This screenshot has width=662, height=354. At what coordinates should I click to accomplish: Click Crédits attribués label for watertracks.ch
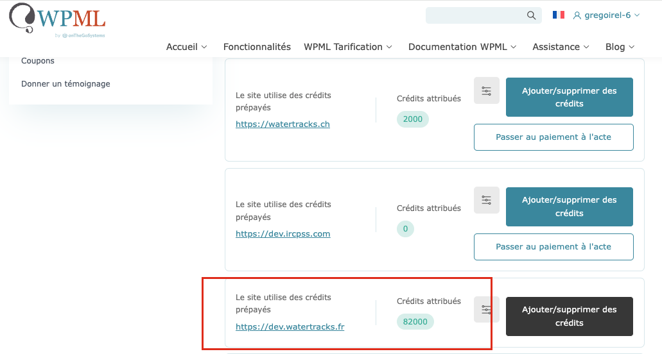pos(429,99)
